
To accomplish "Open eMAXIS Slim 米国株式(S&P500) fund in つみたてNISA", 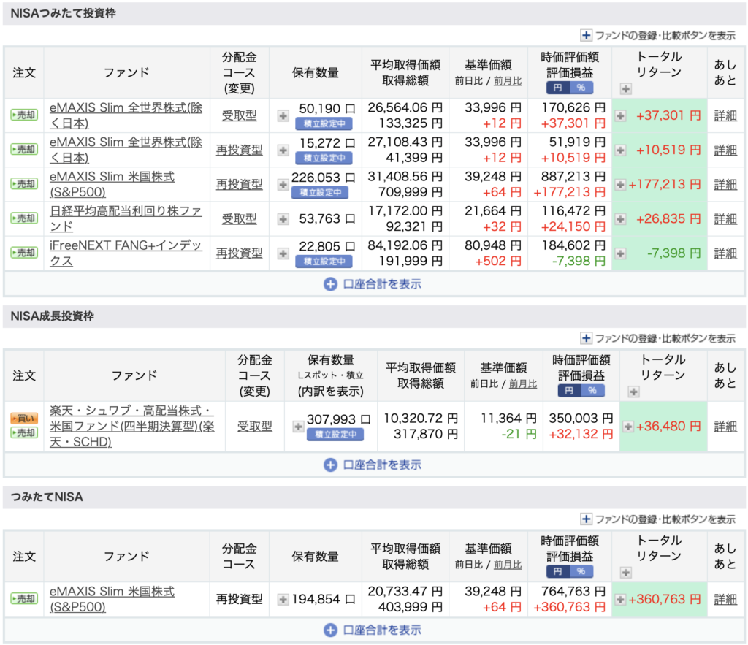I will coord(112,599).
